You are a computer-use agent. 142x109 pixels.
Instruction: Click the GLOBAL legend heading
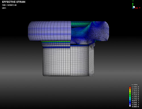[134, 84]
